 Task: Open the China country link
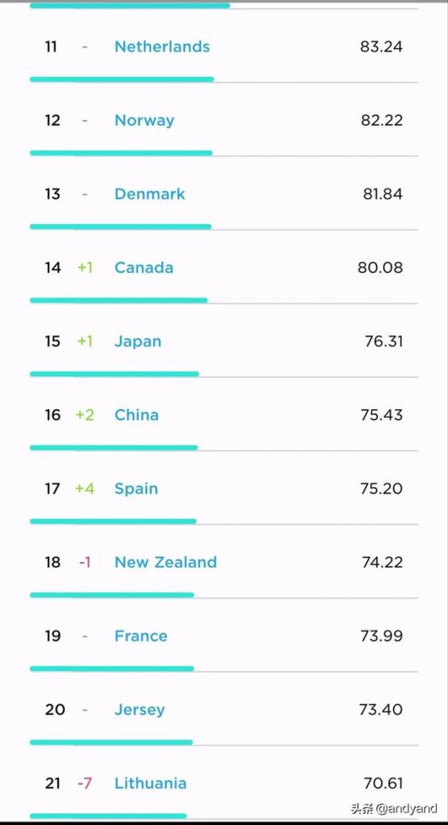[137, 415]
